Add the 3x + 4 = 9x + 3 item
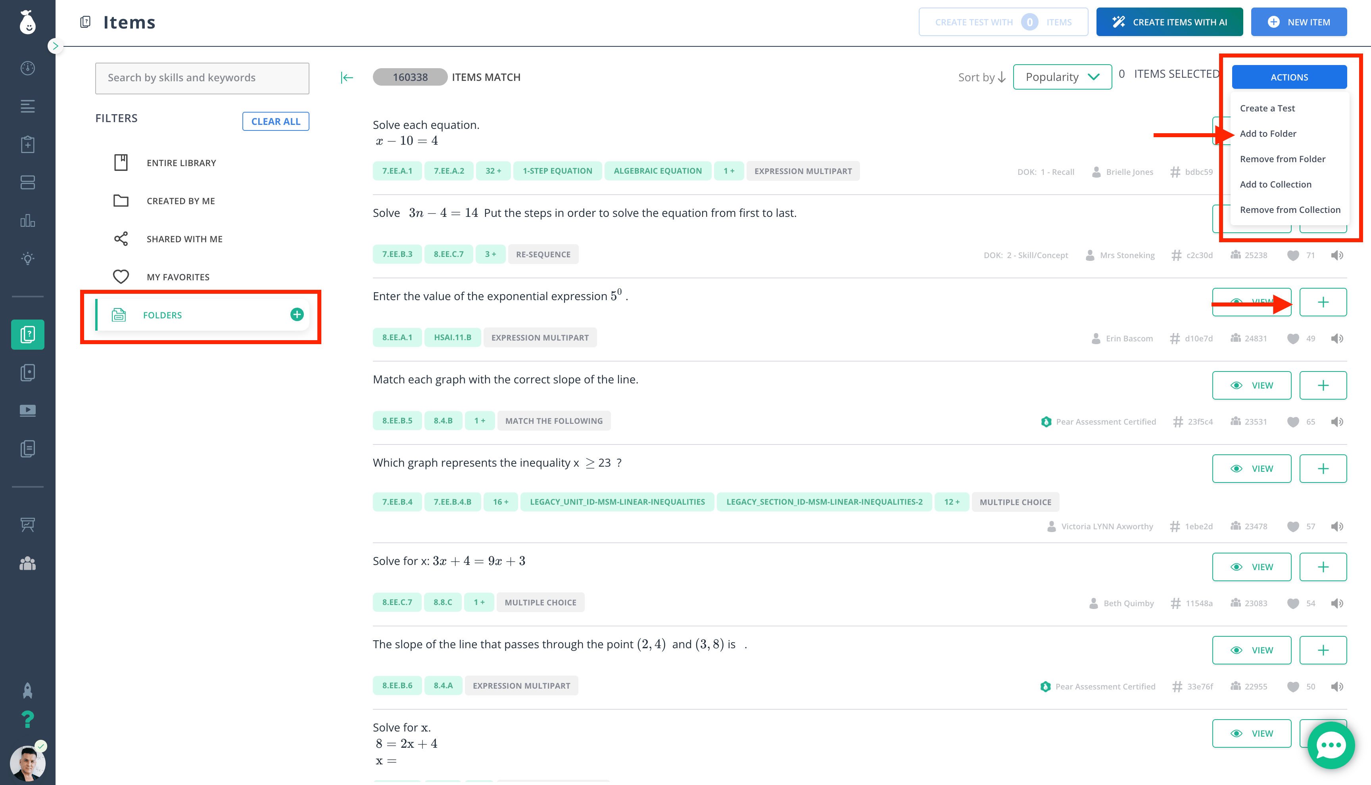The width and height of the screenshot is (1371, 785). (1323, 567)
